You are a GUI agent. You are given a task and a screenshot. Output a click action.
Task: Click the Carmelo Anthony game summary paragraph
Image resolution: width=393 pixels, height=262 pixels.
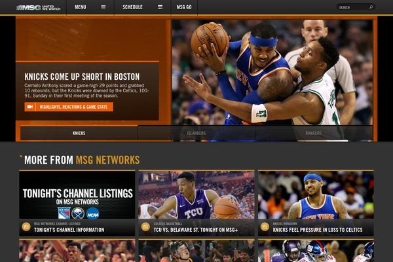(86, 90)
